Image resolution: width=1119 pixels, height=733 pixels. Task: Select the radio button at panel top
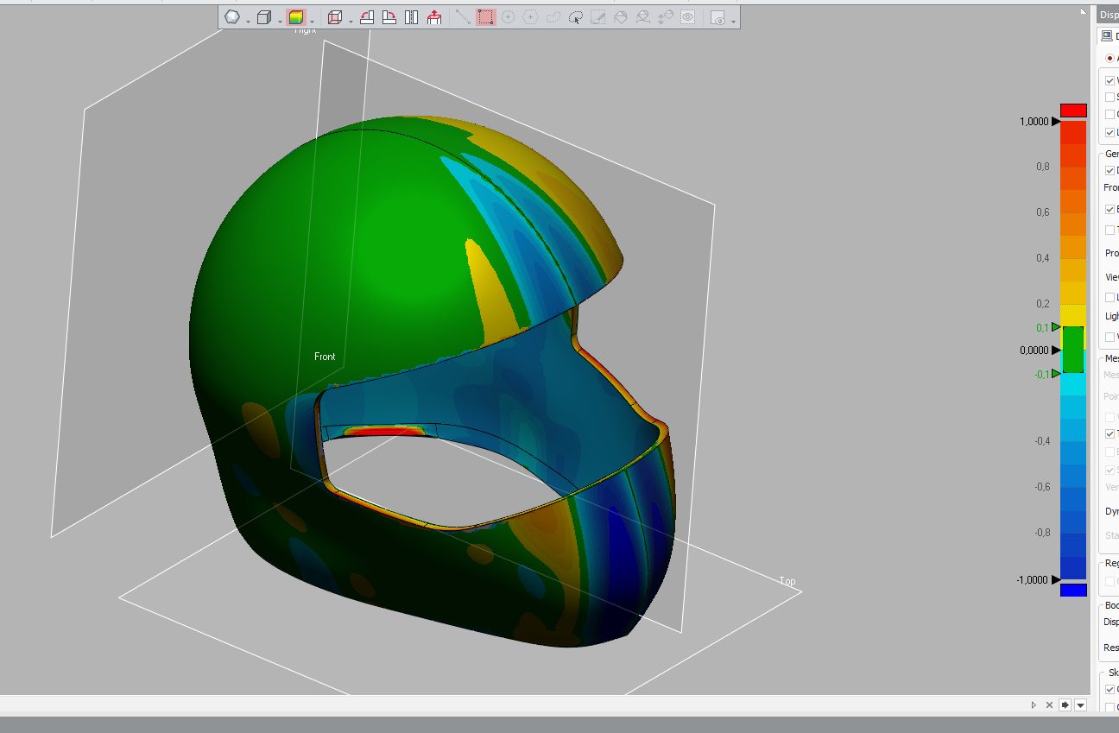tap(1110, 58)
